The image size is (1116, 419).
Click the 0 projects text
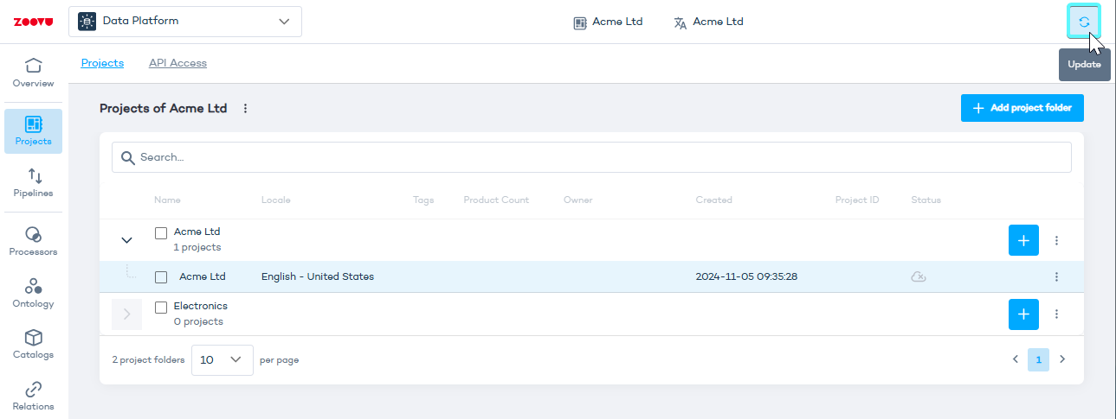pyautogui.click(x=198, y=321)
